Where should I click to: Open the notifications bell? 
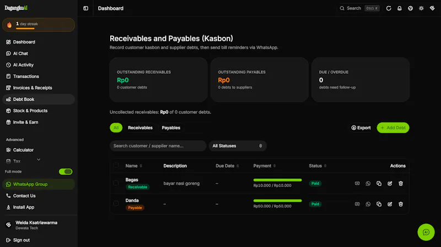pyautogui.click(x=399, y=8)
